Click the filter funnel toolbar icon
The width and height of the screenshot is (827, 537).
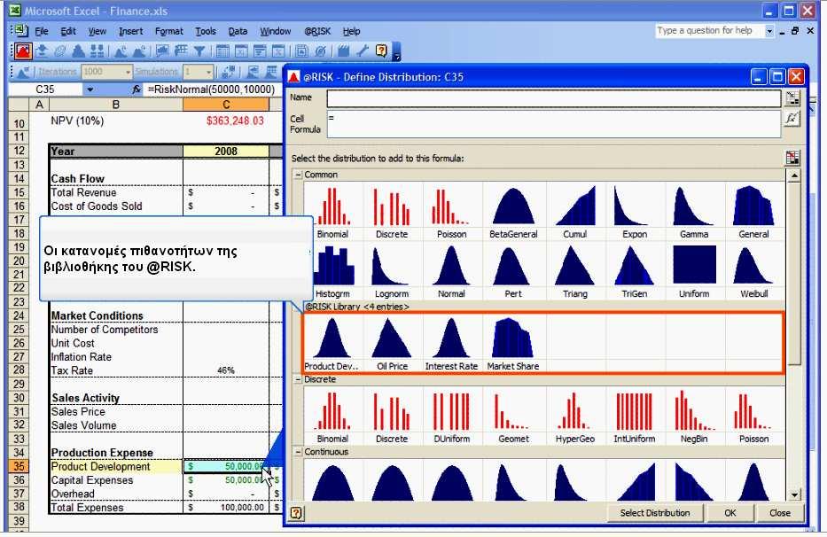point(199,51)
